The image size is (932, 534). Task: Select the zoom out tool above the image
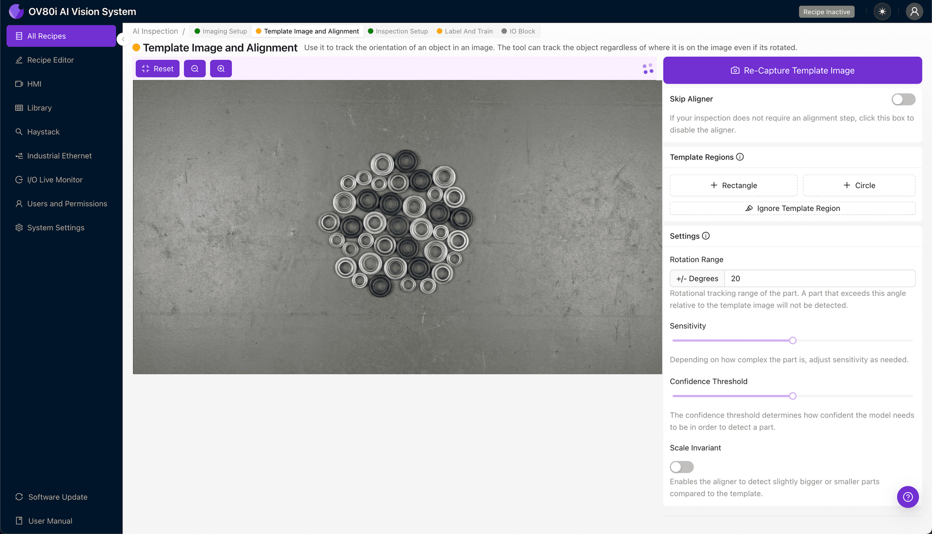coord(195,69)
